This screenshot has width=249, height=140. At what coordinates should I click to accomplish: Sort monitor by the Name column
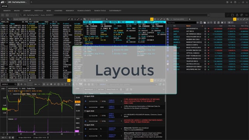pyautogui.click(x=188, y=26)
